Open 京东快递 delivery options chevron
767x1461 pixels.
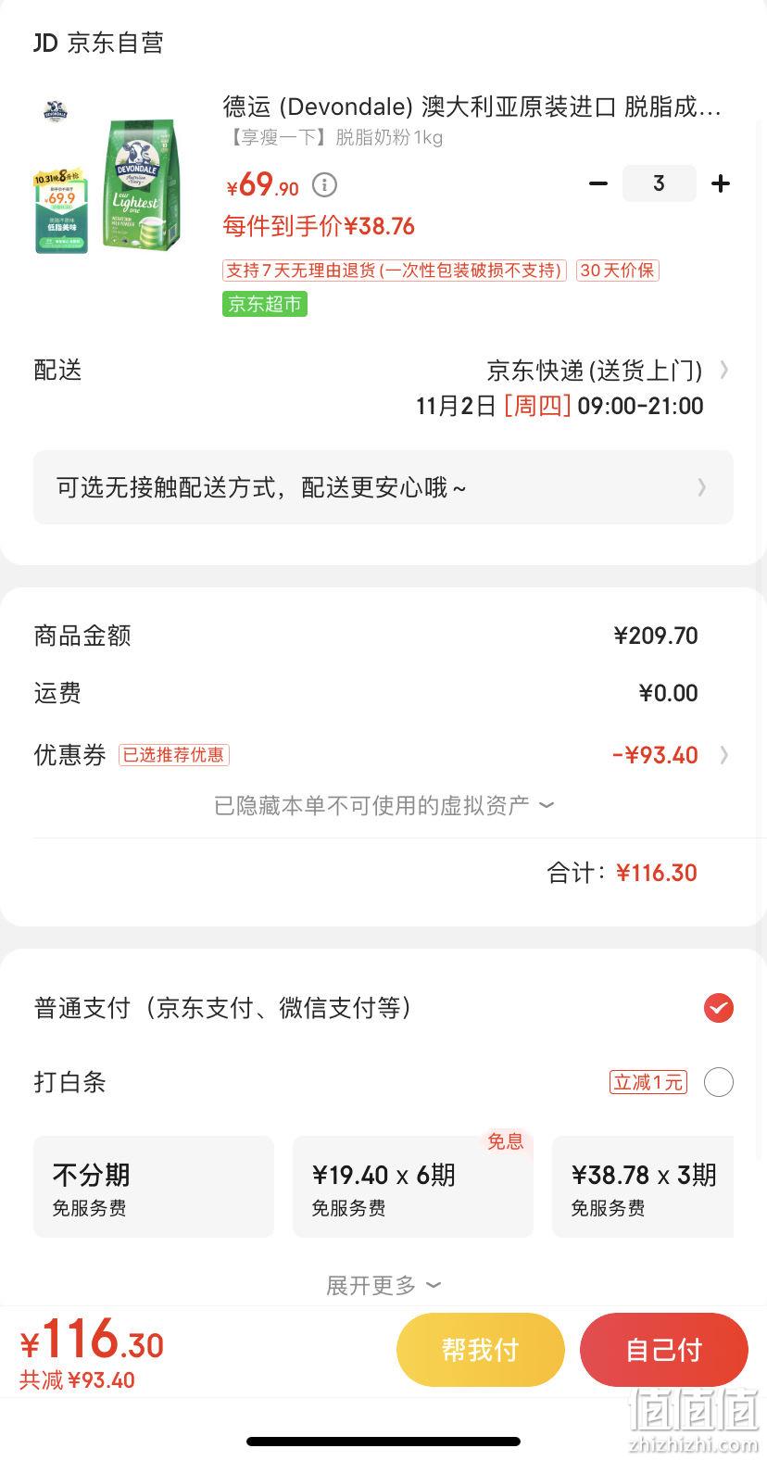[723, 371]
